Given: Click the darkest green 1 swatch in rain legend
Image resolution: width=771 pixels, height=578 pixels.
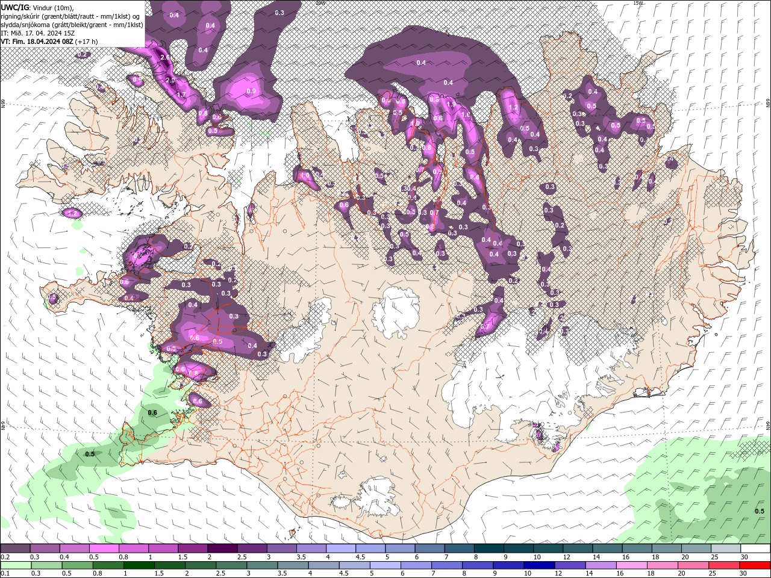Looking at the screenshot, I should (x=140, y=565).
